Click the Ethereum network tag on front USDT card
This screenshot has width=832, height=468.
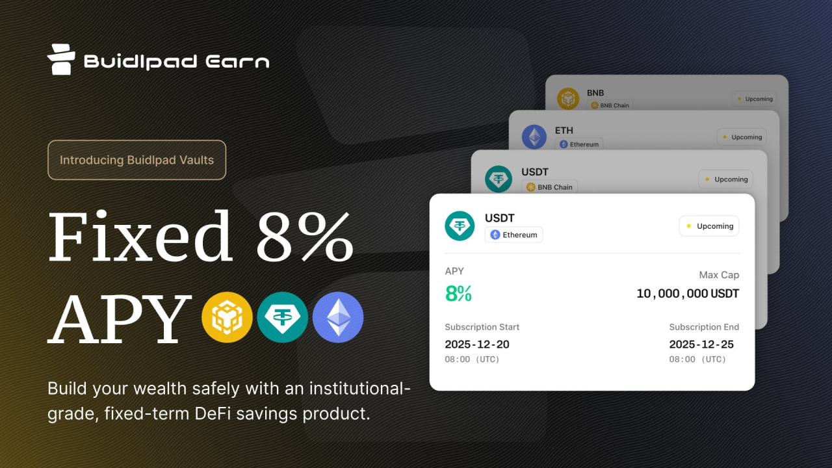coord(513,235)
